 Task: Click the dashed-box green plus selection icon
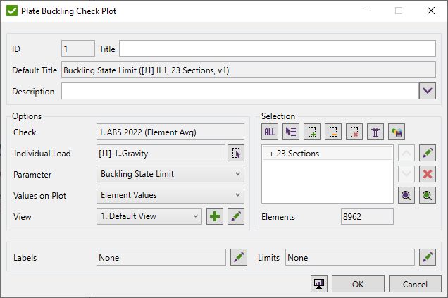coord(312,132)
